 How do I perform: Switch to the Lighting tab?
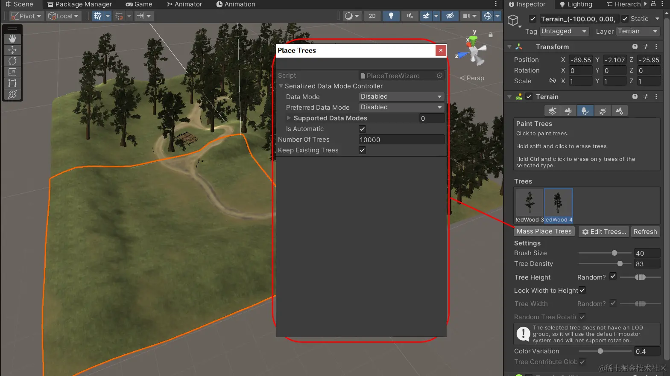pyautogui.click(x=576, y=4)
